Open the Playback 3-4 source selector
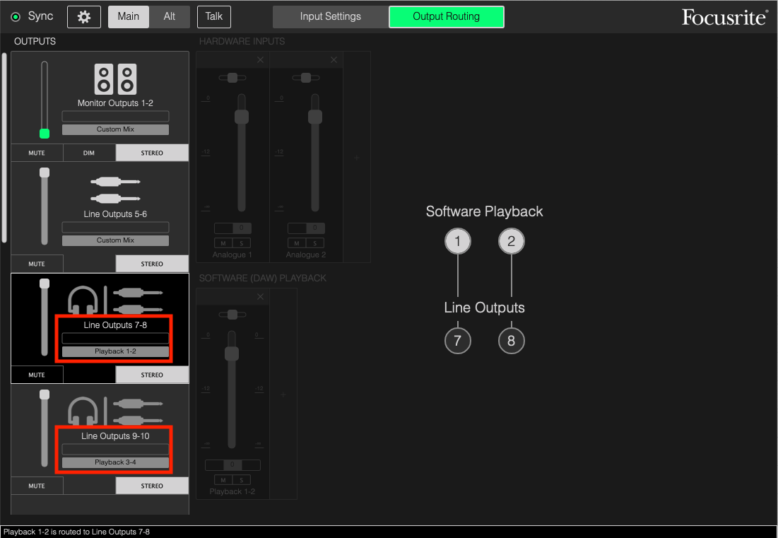The image size is (778, 538). click(x=114, y=462)
